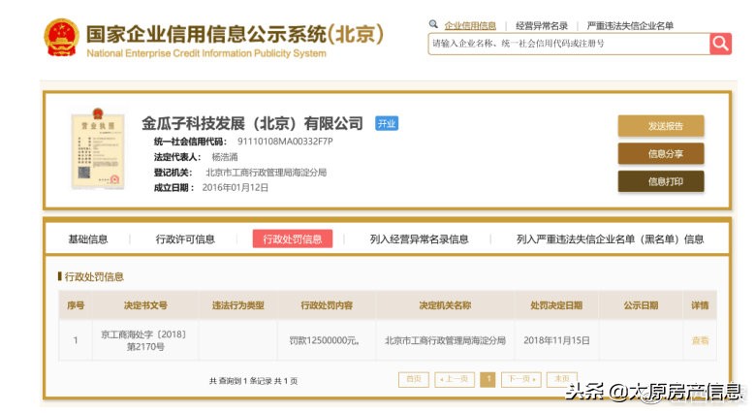Click the 信息打印 button

coord(661,181)
